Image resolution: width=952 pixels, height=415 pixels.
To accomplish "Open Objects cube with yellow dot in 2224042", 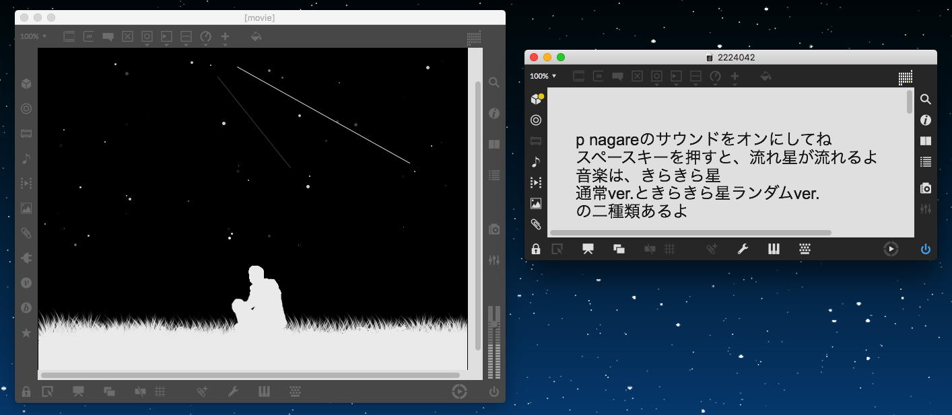I will click(x=536, y=99).
